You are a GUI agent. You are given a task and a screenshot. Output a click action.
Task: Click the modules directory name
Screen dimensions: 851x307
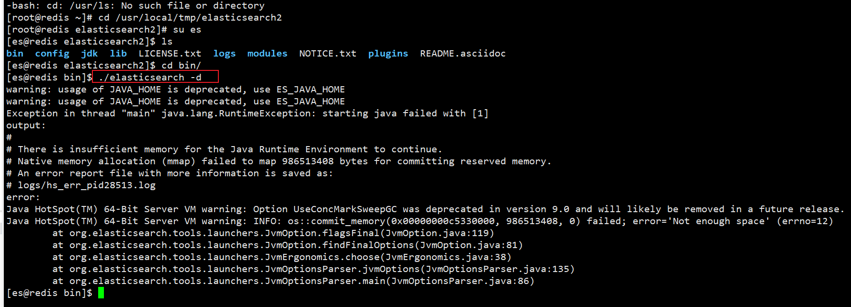coord(267,53)
